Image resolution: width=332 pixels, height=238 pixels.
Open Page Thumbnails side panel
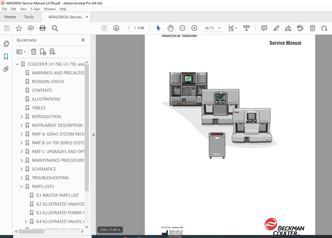tap(6, 44)
